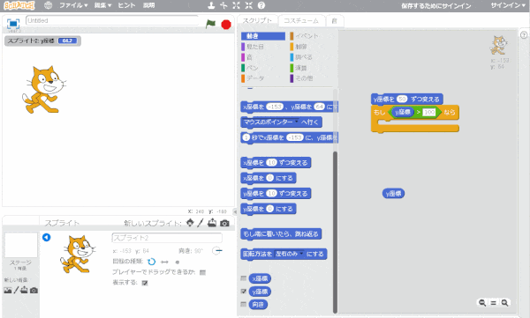Set rotation style to left-right
Image resolution: width=530 pixels, height=318 pixels.
[x=164, y=262]
